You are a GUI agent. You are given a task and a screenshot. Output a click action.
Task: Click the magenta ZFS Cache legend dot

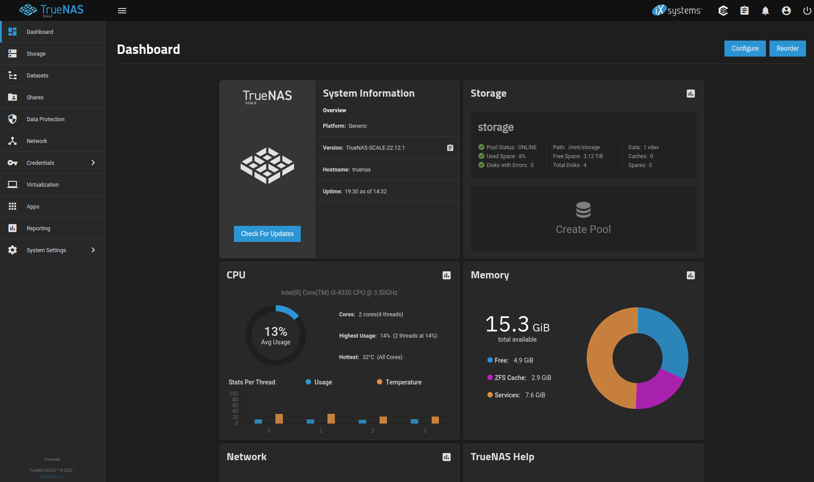coord(490,377)
